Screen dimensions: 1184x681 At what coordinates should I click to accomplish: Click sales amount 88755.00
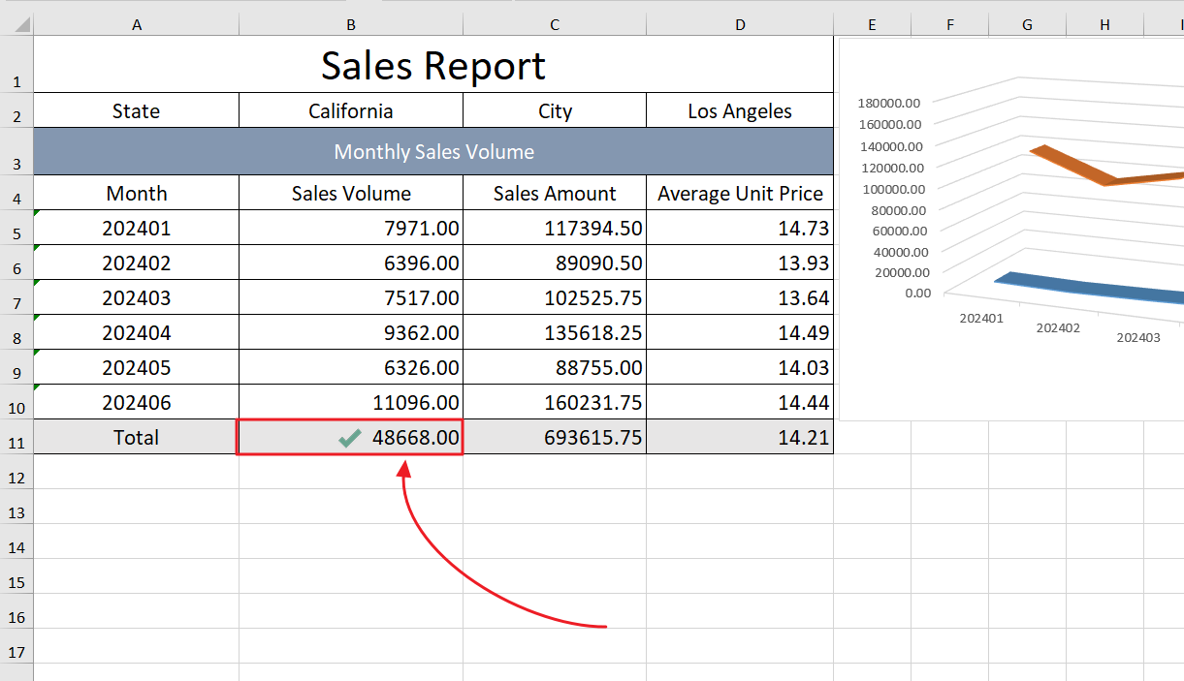[555, 367]
